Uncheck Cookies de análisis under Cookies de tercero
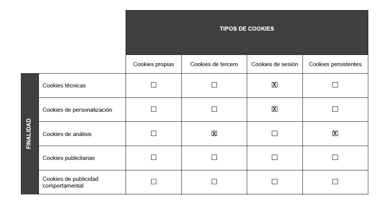This screenshot has height=204, width=381. pyautogui.click(x=214, y=133)
